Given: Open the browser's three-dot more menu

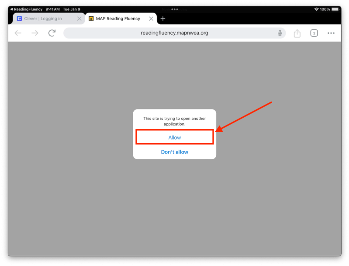Looking at the screenshot, I should coord(331,33).
